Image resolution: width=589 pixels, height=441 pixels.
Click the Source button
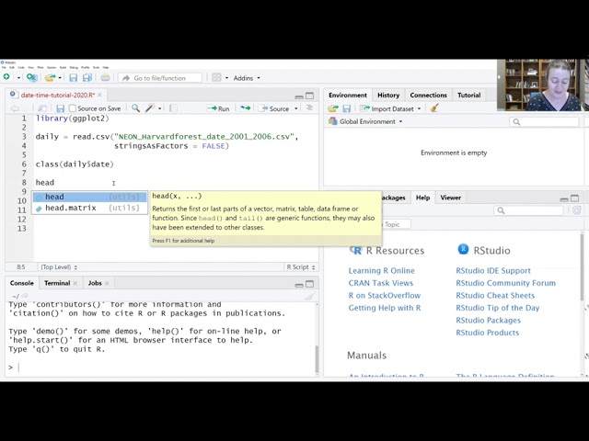pos(275,108)
